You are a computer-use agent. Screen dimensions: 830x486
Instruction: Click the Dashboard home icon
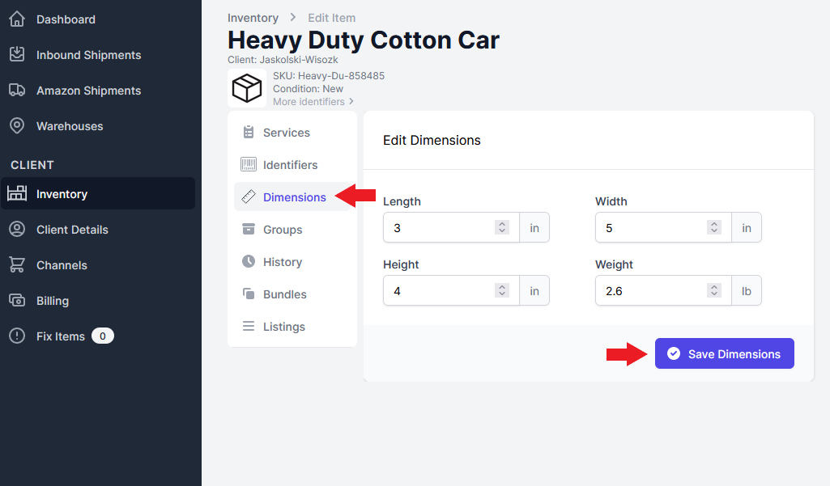point(17,19)
